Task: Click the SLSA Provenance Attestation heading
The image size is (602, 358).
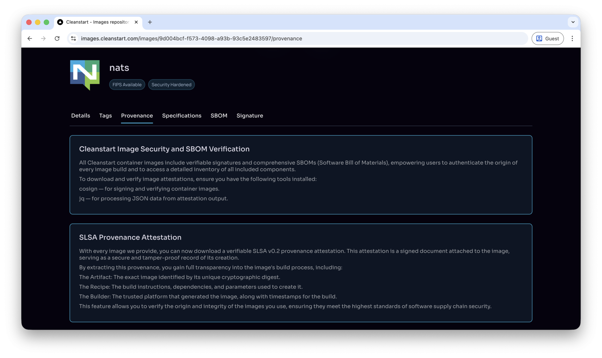Action: click(x=130, y=237)
